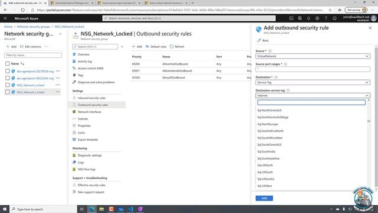The height and width of the screenshot is (213, 378).
Task: Click the john@savilltech.net account avatar
Action: click(x=374, y=18)
